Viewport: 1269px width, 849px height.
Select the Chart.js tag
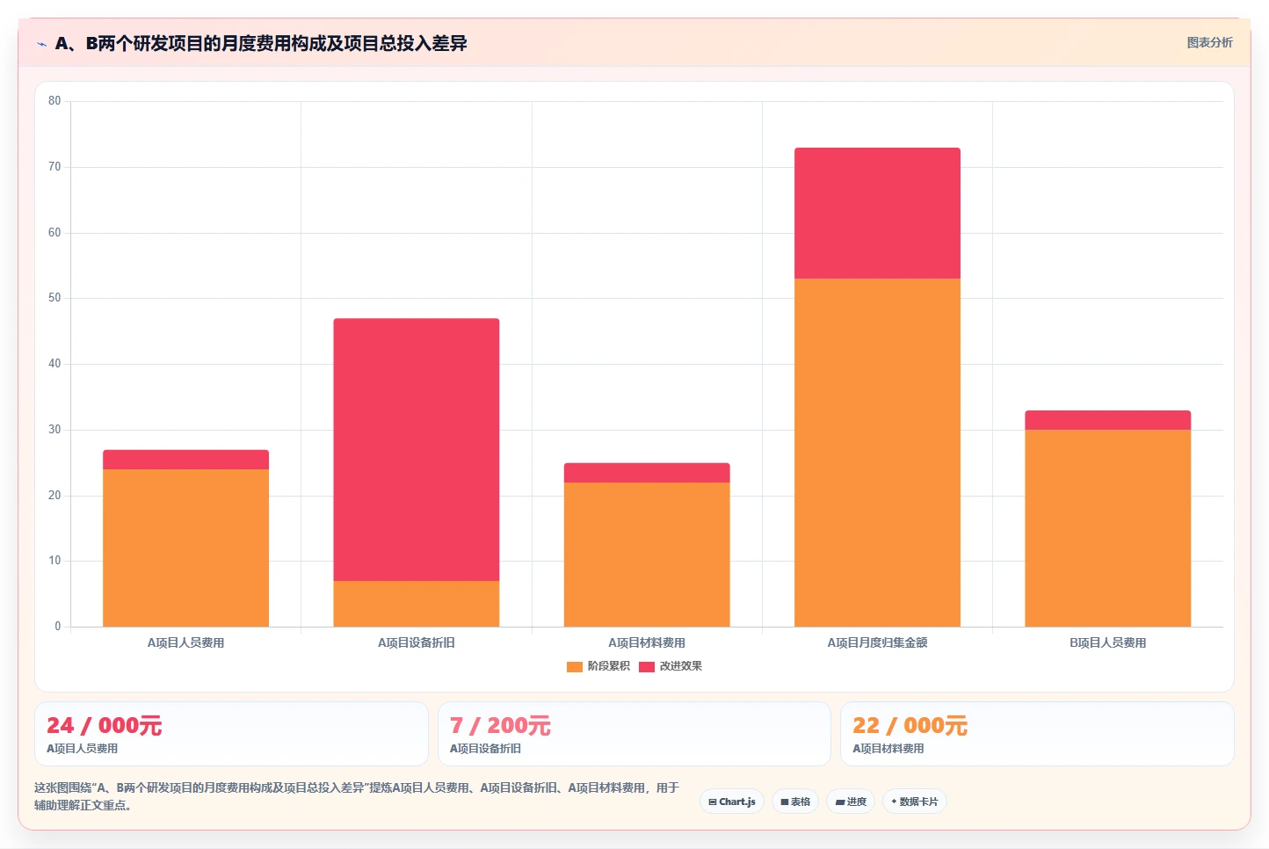click(732, 802)
